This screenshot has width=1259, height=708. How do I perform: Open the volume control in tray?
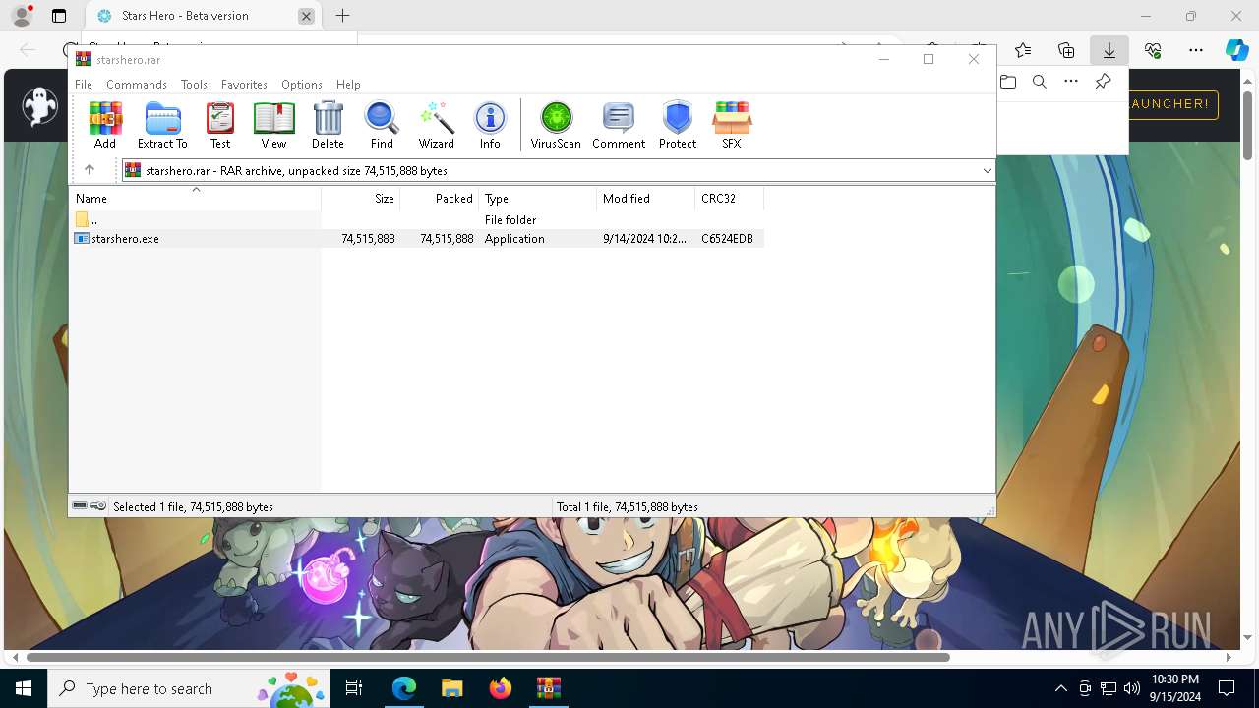[x=1131, y=688]
